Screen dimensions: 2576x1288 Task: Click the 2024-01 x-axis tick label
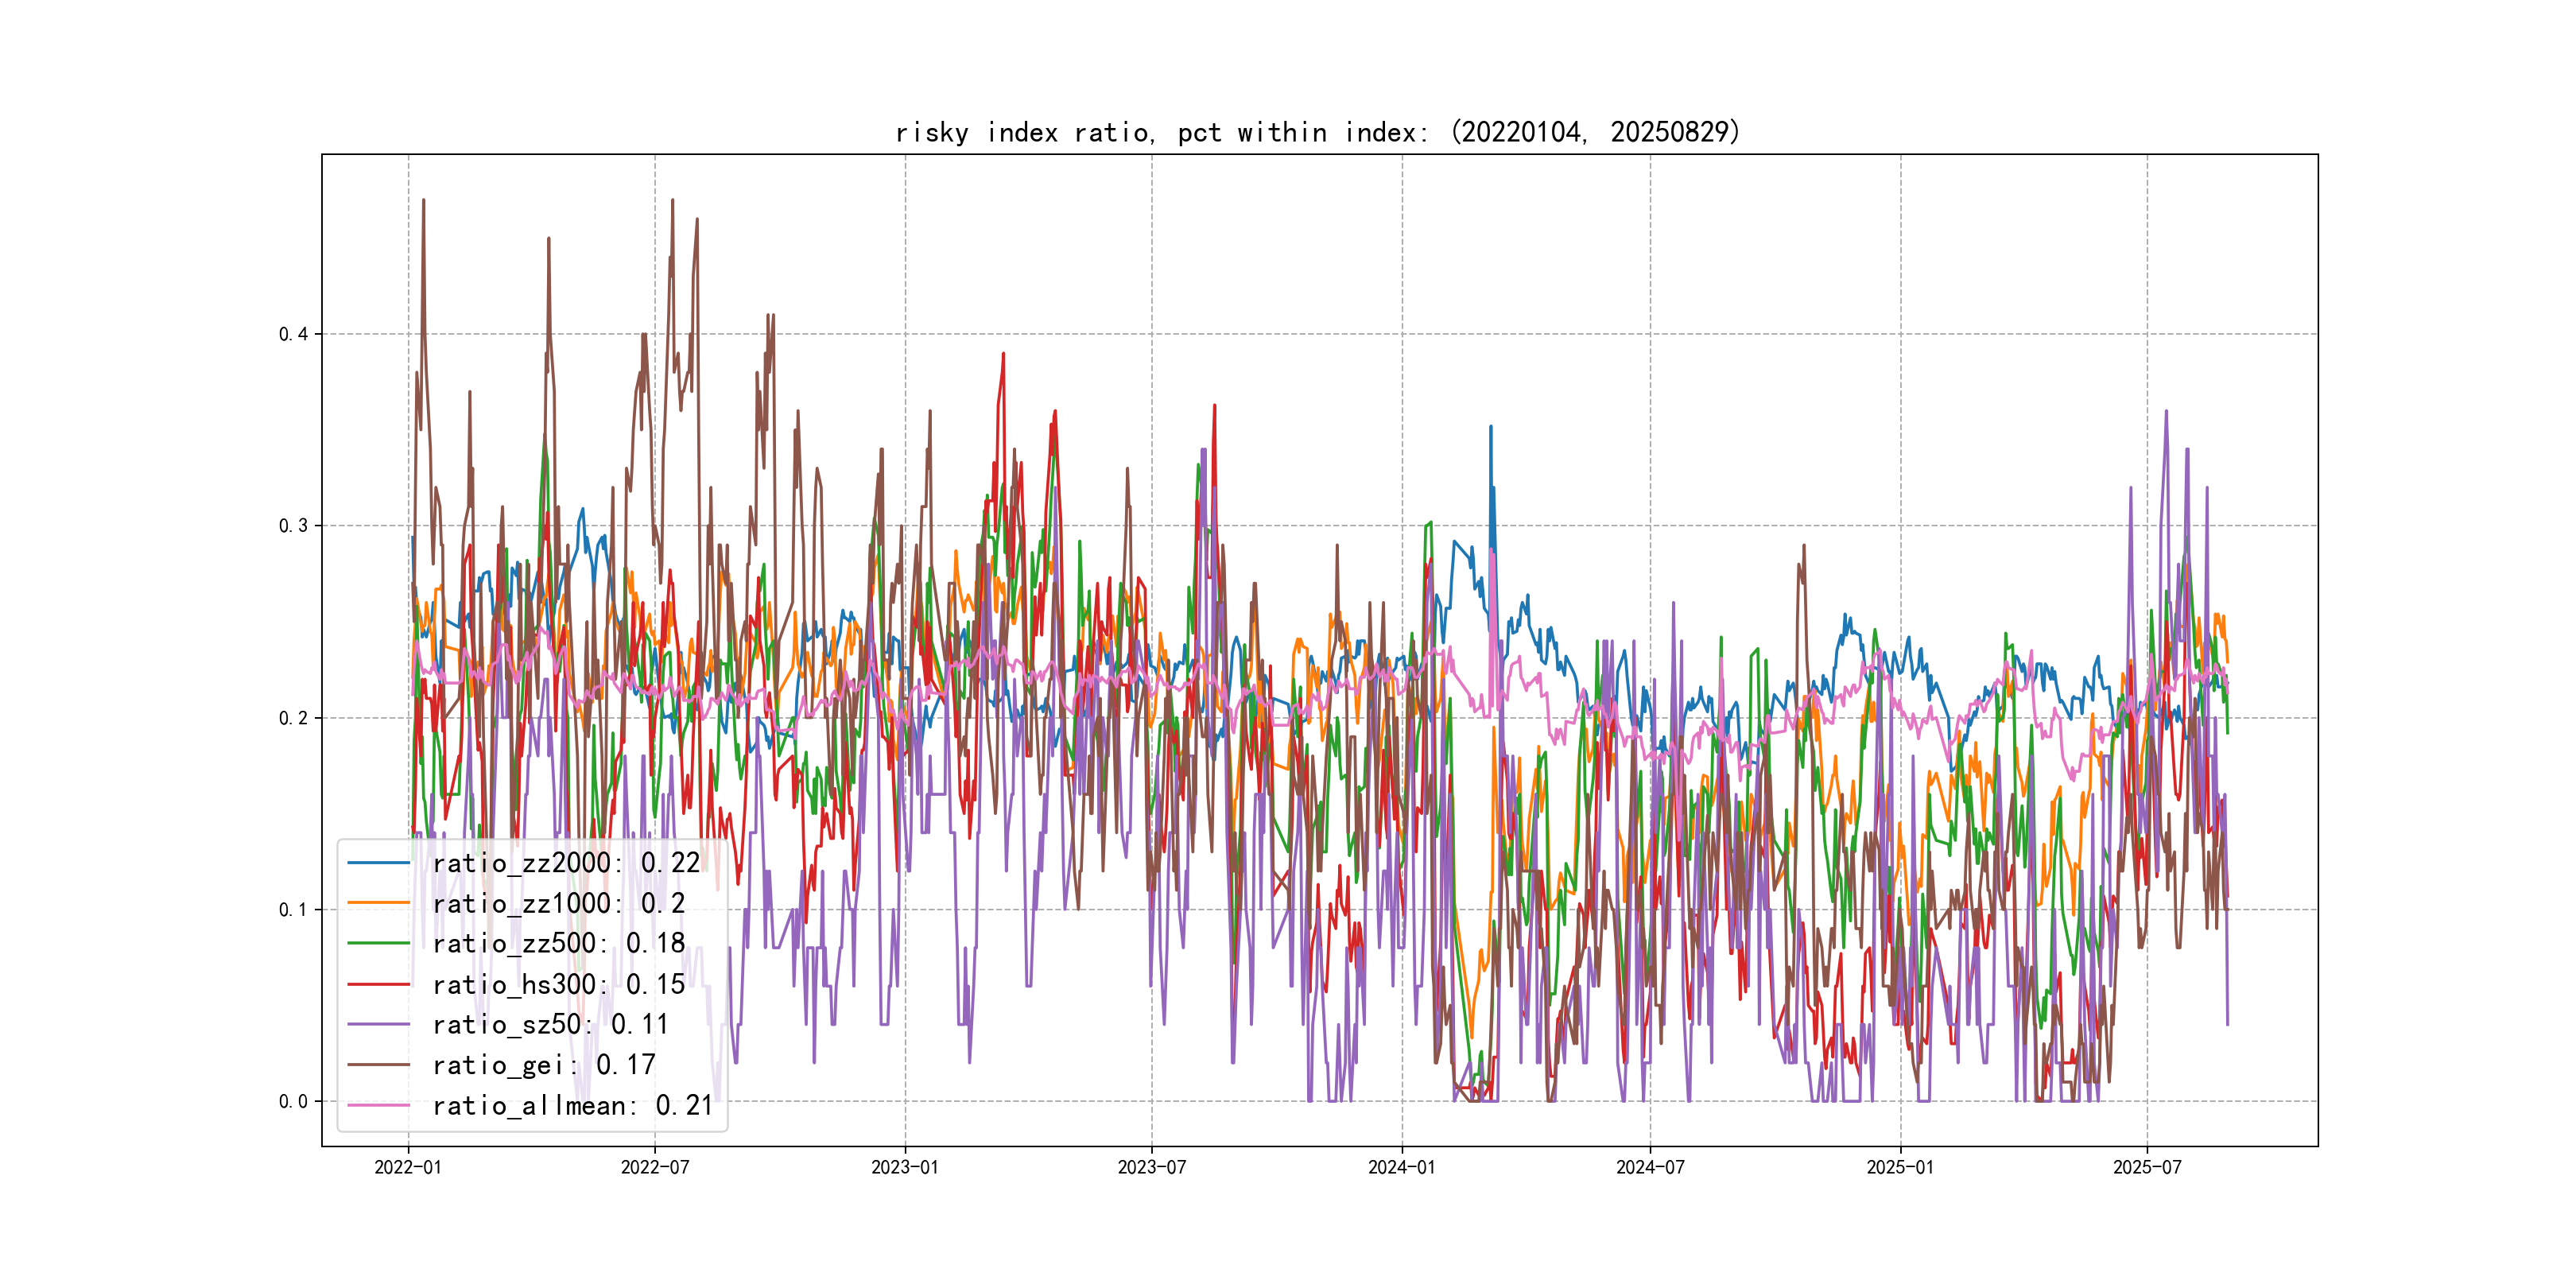point(1401,1167)
